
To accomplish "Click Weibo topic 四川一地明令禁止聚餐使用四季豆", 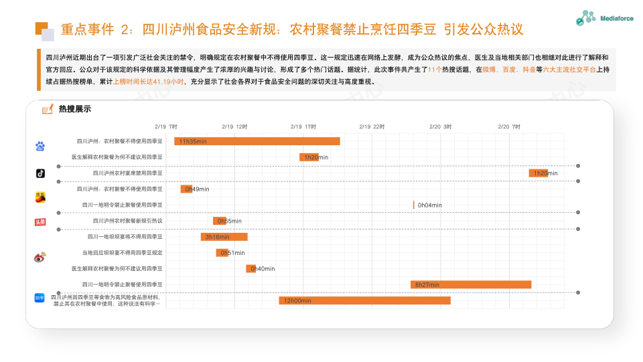I will 122,284.
